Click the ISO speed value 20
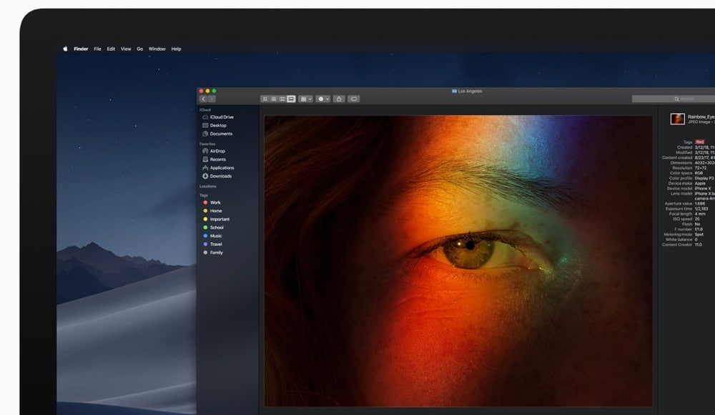Screen dimensions: 715x415 tap(697, 219)
